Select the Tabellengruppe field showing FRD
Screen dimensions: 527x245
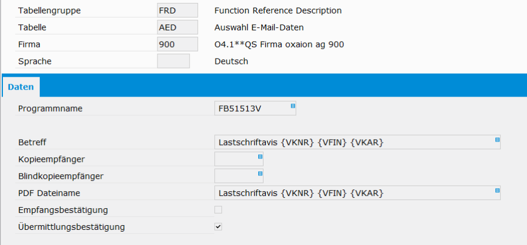(x=177, y=11)
